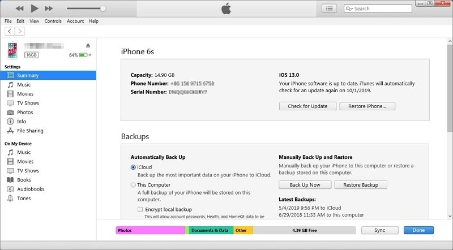Open TV Shows icon under Settings
Viewport: 453px width, 250px height.
point(10,103)
